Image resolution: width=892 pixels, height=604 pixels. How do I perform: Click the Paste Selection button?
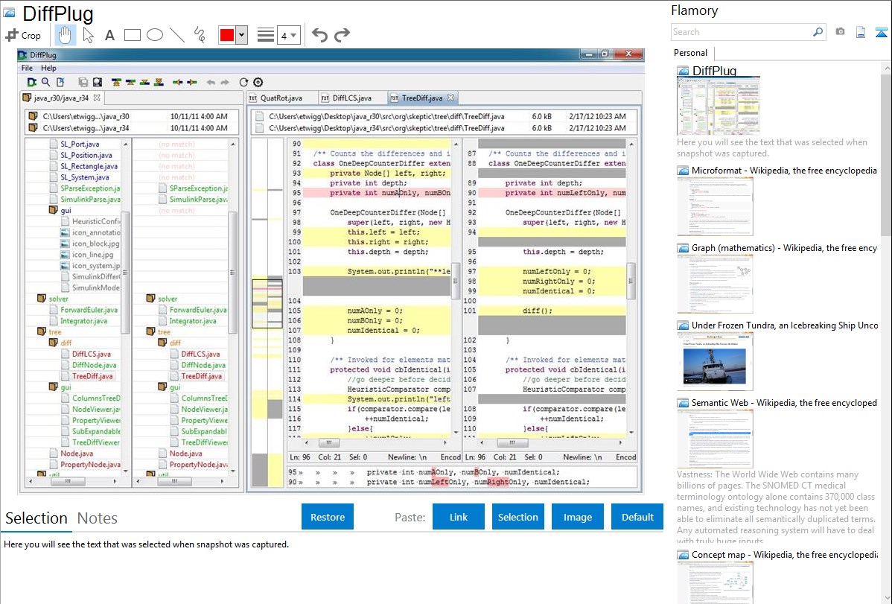click(517, 517)
